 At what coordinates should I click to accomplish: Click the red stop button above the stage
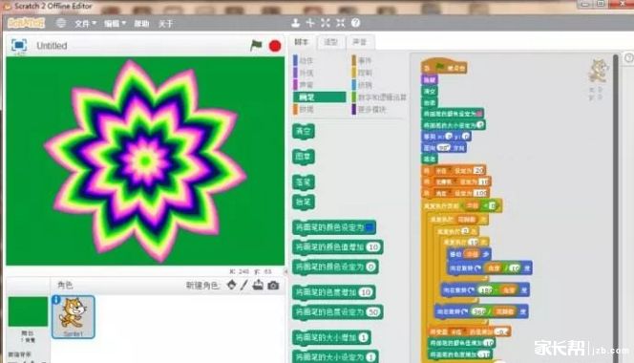[275, 46]
